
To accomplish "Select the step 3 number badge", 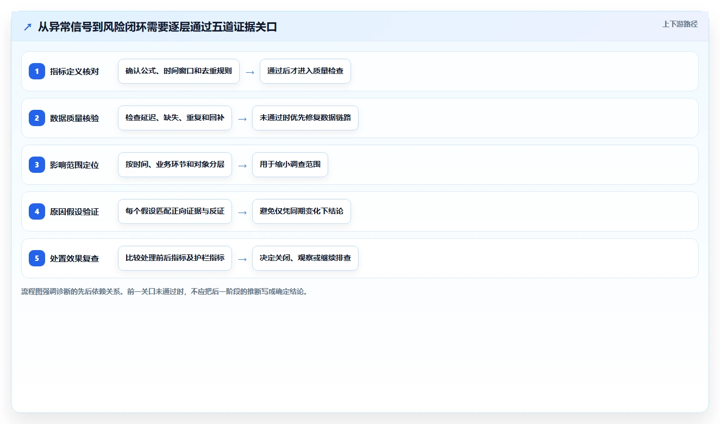I will [37, 165].
